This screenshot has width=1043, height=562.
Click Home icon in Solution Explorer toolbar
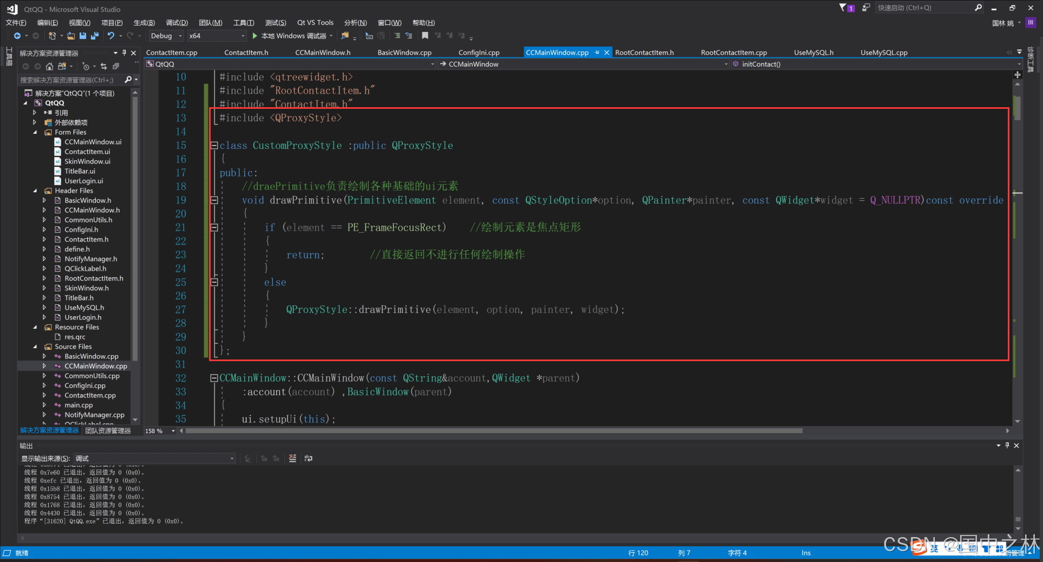pos(49,66)
